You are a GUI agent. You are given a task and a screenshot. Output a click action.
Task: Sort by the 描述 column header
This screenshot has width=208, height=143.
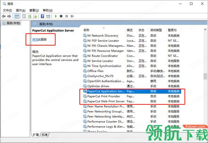130,30
